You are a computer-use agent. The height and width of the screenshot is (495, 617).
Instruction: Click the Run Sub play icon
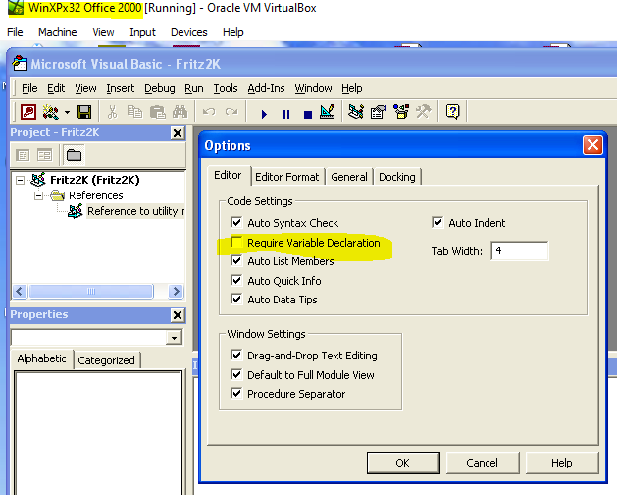click(x=264, y=114)
